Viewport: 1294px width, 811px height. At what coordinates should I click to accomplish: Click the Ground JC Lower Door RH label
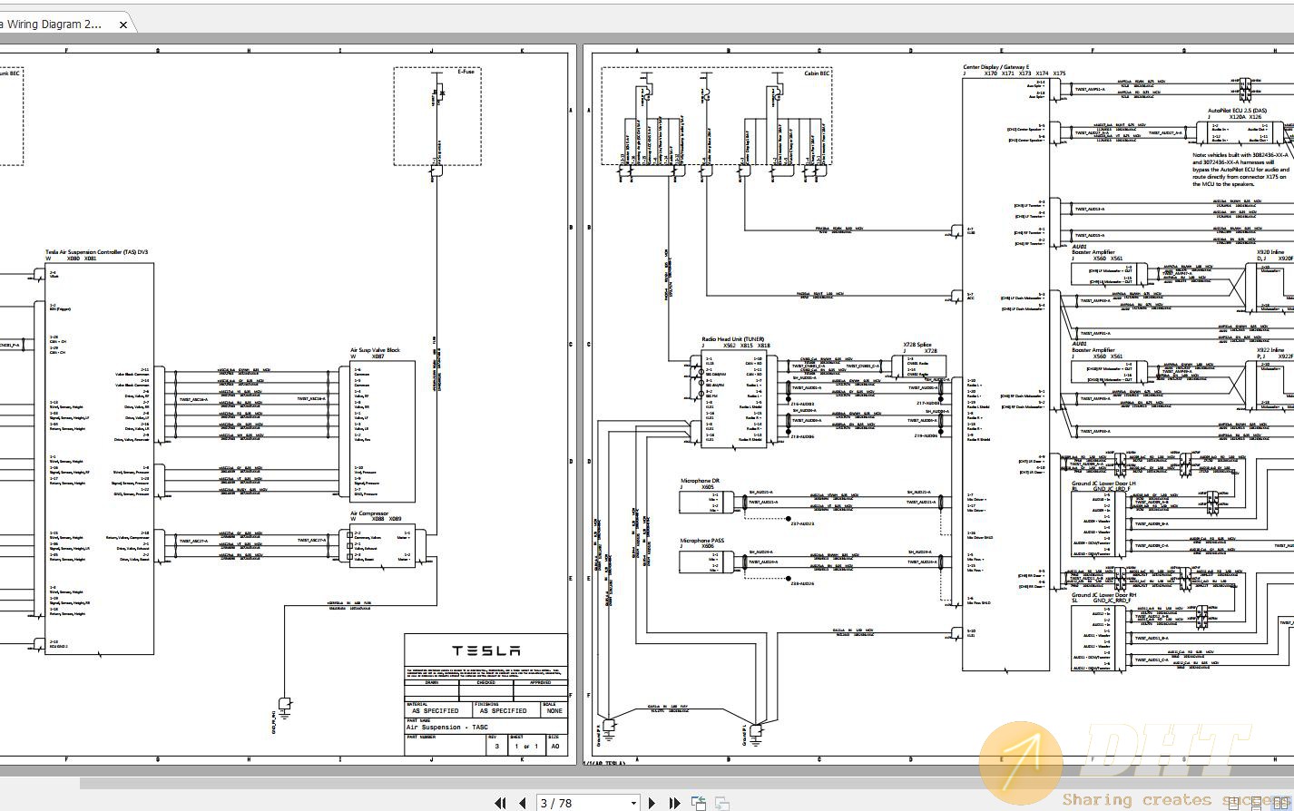click(x=1103, y=595)
